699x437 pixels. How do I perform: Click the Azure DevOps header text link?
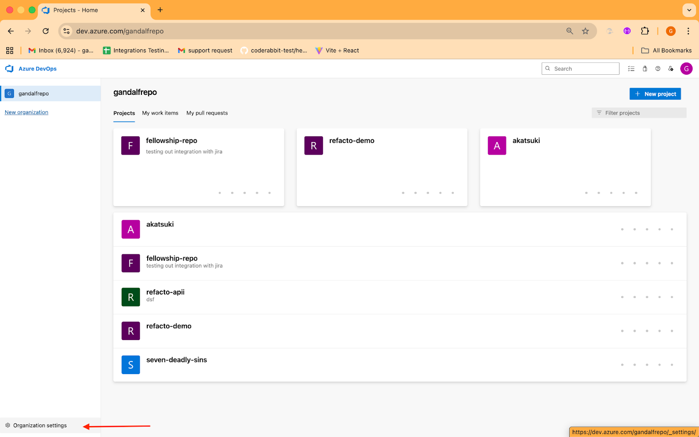click(38, 69)
